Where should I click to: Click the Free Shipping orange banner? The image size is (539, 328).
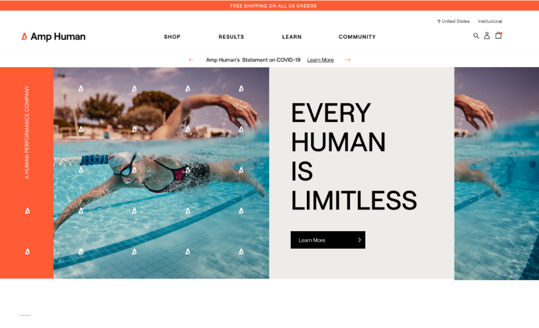coord(269,6)
